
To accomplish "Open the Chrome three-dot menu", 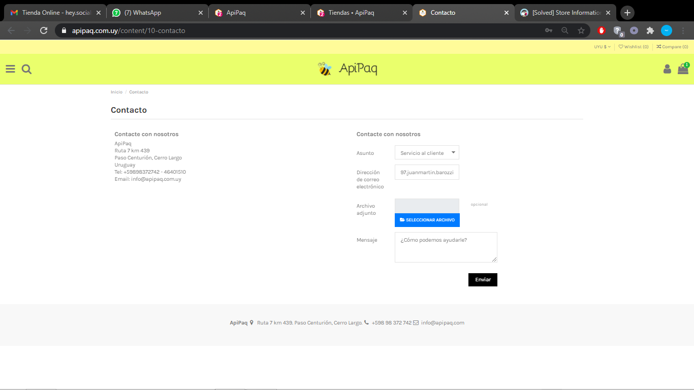I will (x=683, y=30).
